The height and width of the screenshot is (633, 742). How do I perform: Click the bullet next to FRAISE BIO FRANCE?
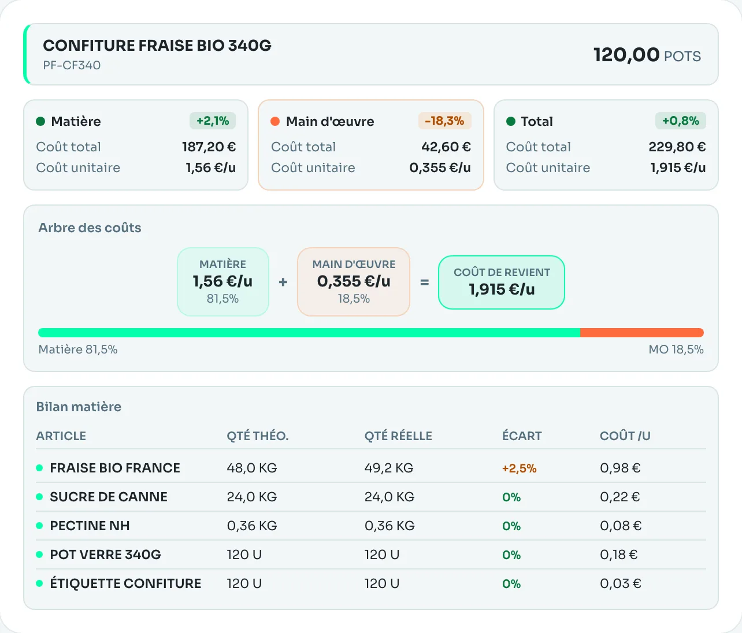tap(39, 468)
